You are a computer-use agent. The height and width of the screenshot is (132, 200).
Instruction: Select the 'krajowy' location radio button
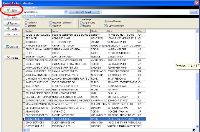(81, 26)
